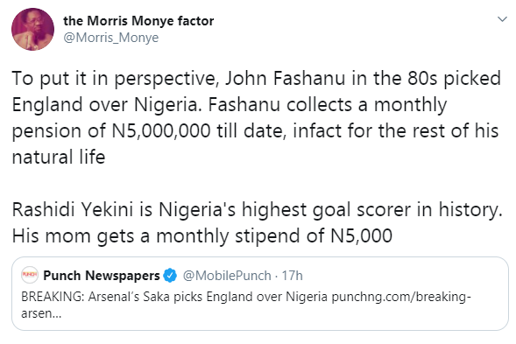Open the punchng.com/breaking link

pyautogui.click(x=401, y=297)
